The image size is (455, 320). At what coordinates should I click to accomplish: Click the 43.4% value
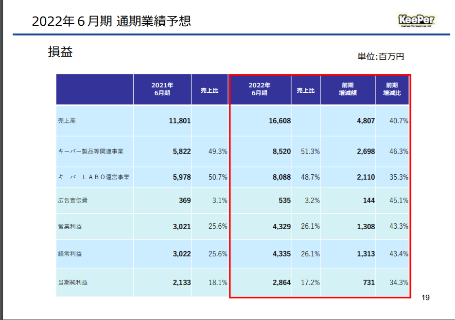click(399, 254)
